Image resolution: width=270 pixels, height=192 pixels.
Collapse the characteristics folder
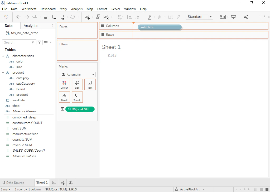click(3, 56)
